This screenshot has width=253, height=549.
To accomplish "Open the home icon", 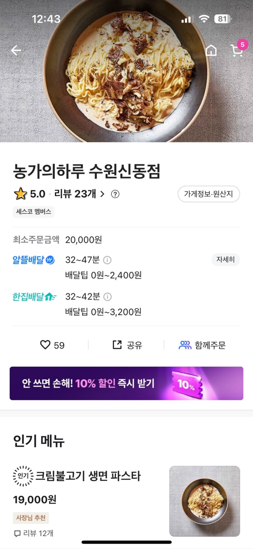I will (x=211, y=50).
